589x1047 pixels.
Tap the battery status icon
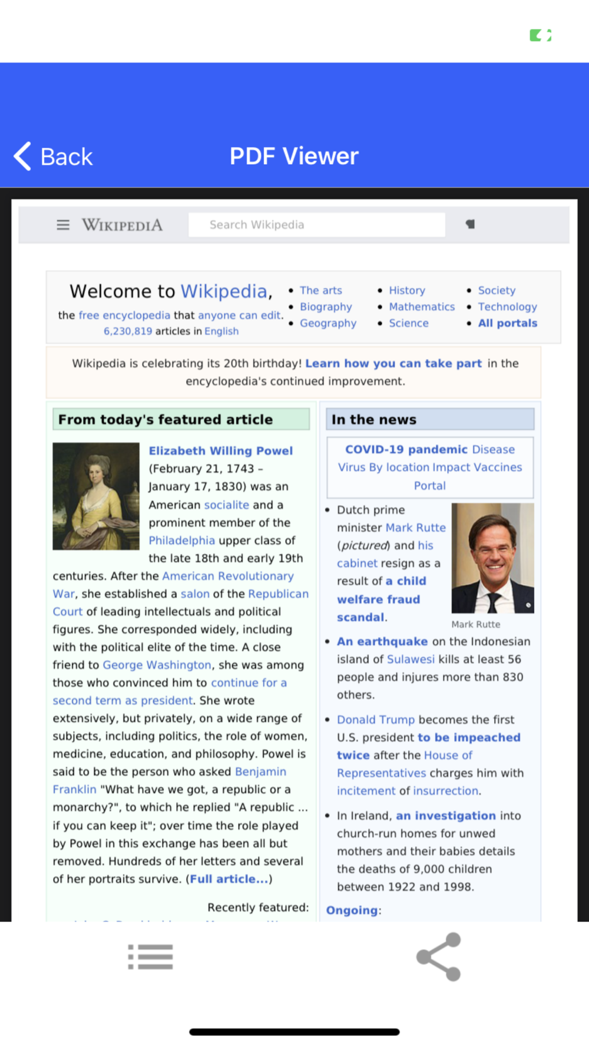click(x=540, y=35)
